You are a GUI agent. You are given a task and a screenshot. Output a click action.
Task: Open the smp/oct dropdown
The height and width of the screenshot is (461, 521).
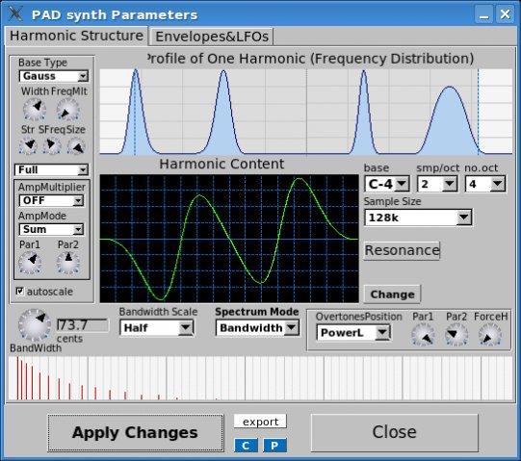pyautogui.click(x=437, y=184)
